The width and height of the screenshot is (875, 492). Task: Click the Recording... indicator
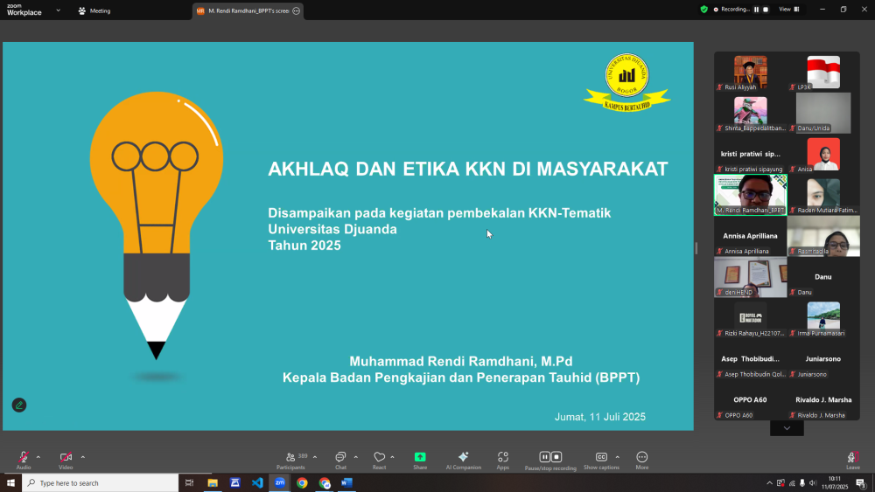coord(731,10)
